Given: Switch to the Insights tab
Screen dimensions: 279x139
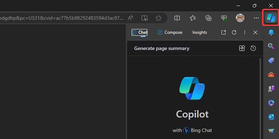Looking at the screenshot, I should point(200,32).
